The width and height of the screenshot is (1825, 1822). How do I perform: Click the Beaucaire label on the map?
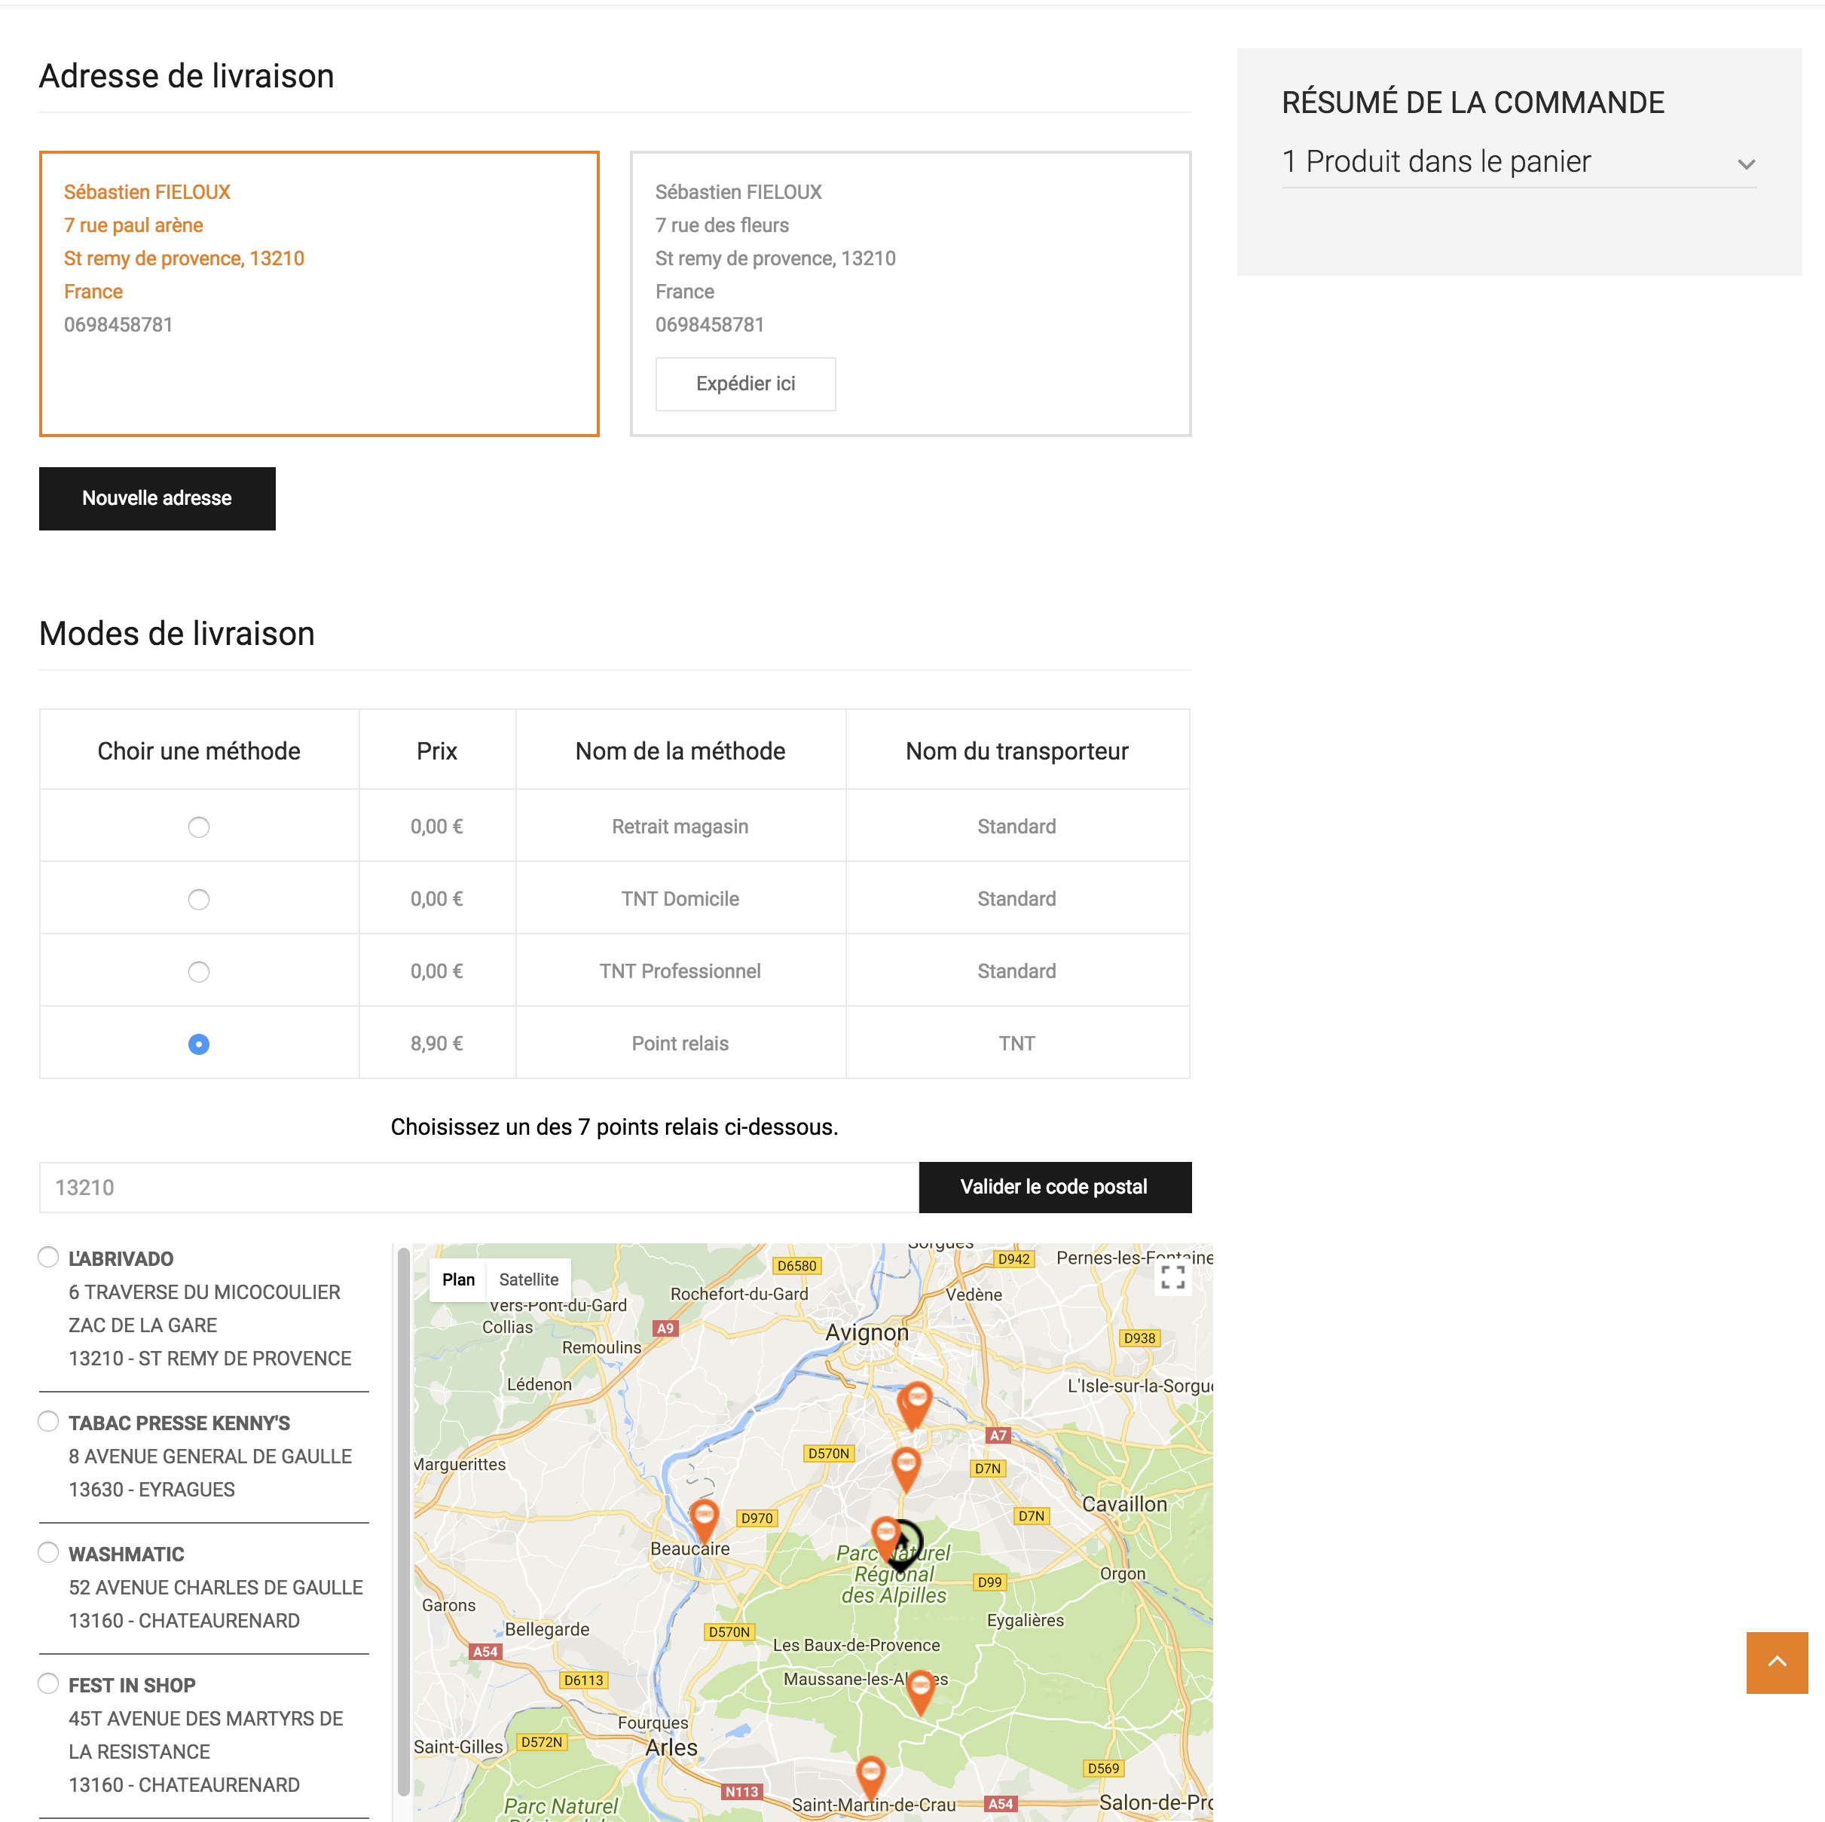[x=689, y=1549]
